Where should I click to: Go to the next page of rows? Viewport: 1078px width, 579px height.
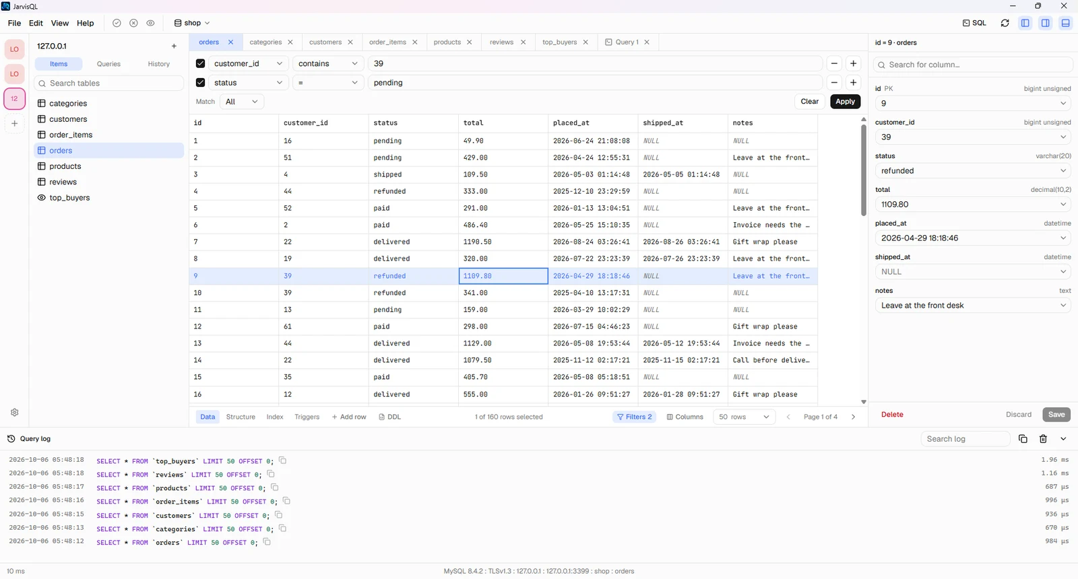tap(853, 417)
